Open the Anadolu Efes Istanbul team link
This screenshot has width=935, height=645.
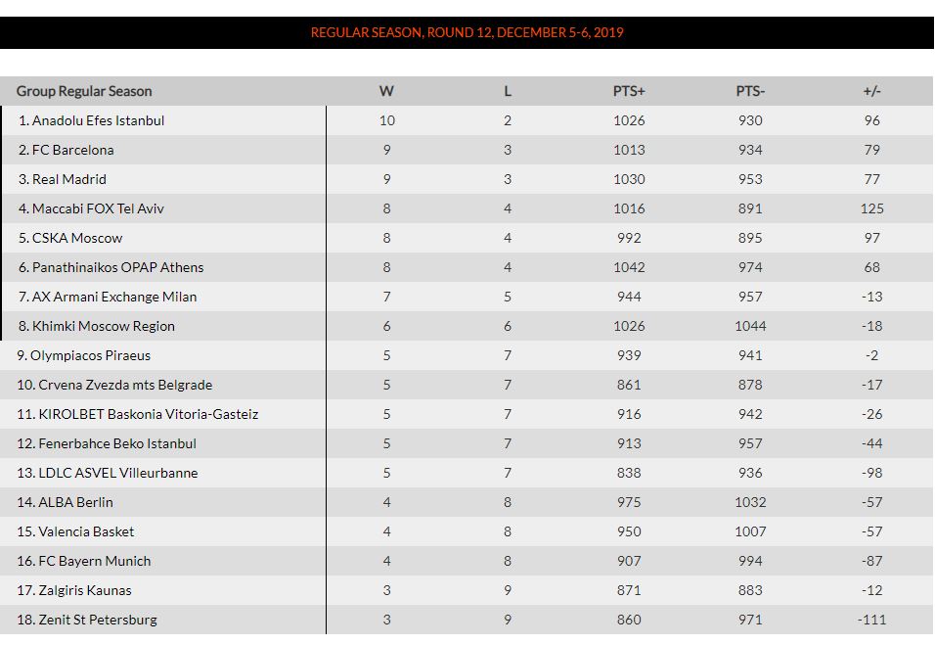(x=98, y=120)
